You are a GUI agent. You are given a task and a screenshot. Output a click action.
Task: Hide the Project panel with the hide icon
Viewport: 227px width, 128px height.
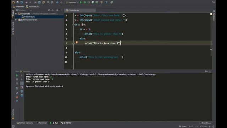point(61,10)
